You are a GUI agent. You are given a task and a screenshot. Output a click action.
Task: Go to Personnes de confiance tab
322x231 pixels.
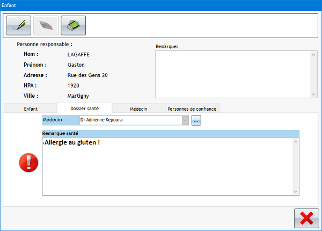click(192, 109)
